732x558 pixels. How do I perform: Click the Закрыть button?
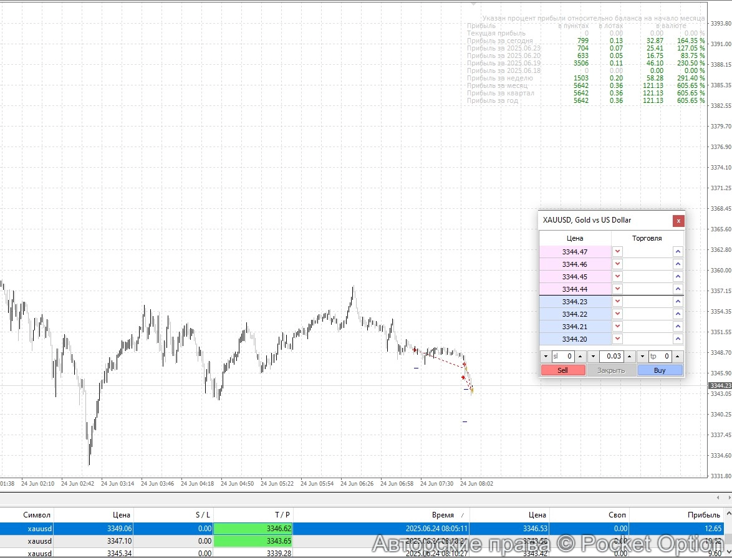coord(612,370)
